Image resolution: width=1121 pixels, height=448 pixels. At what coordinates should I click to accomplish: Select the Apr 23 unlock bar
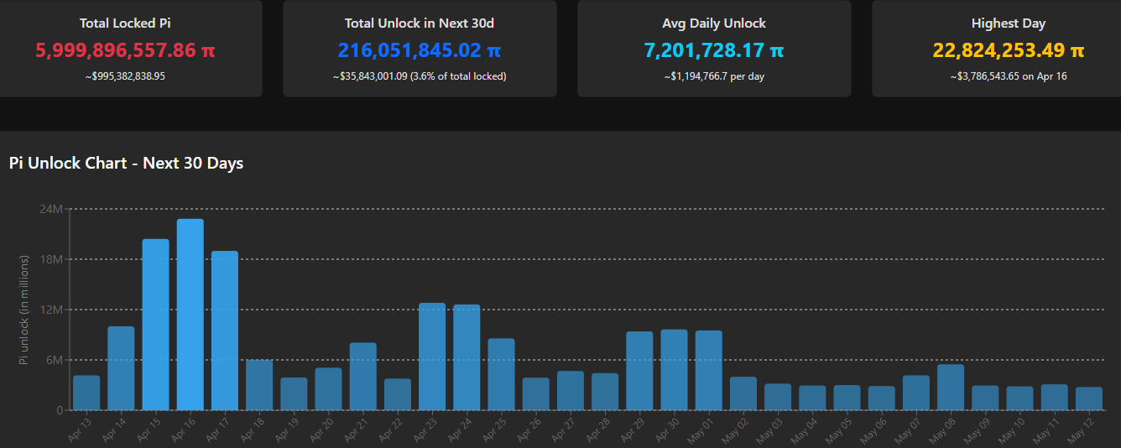click(432, 357)
